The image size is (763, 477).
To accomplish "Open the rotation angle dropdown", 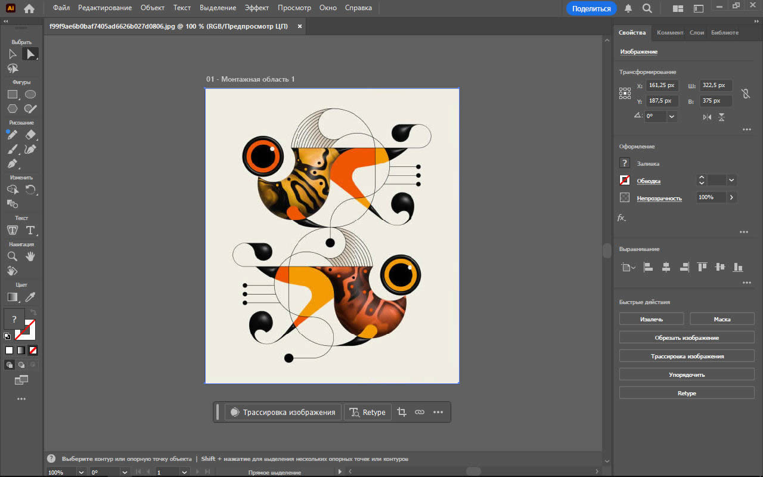I will point(672,117).
